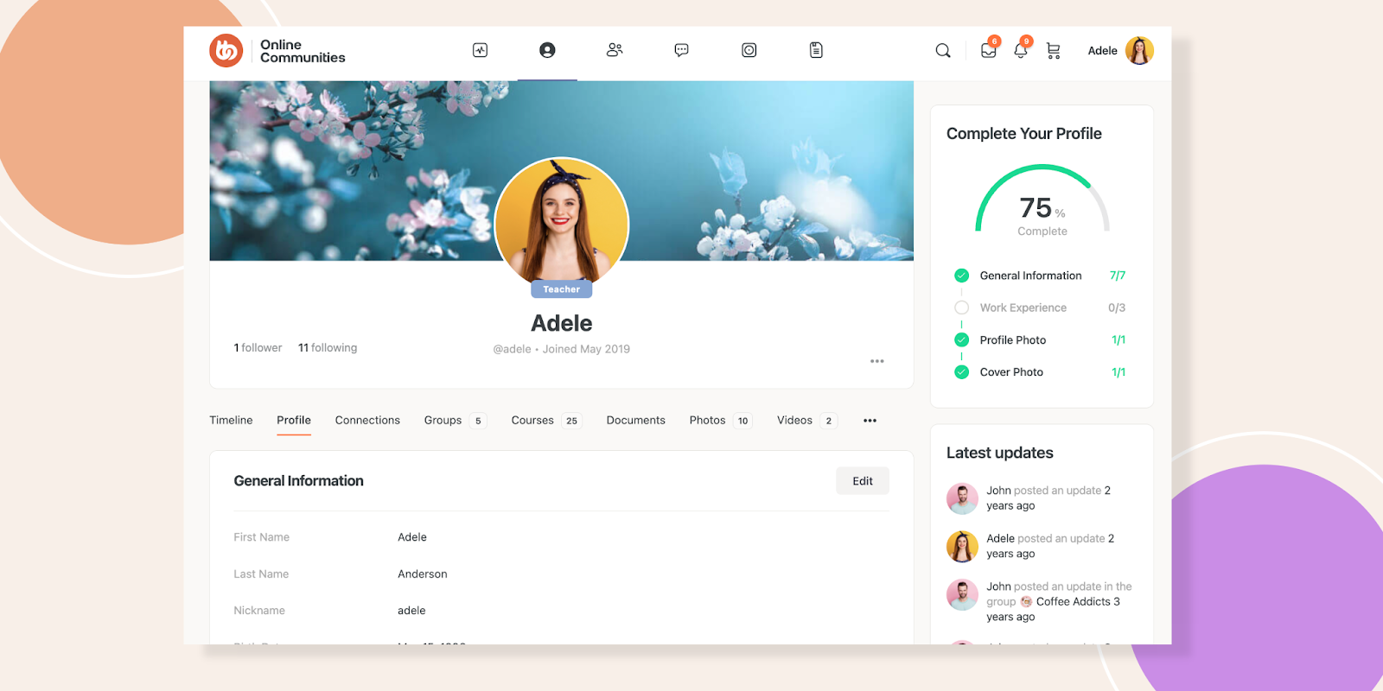1383x691 pixels.
Task: Switch to the Timeline tab
Action: click(x=231, y=421)
